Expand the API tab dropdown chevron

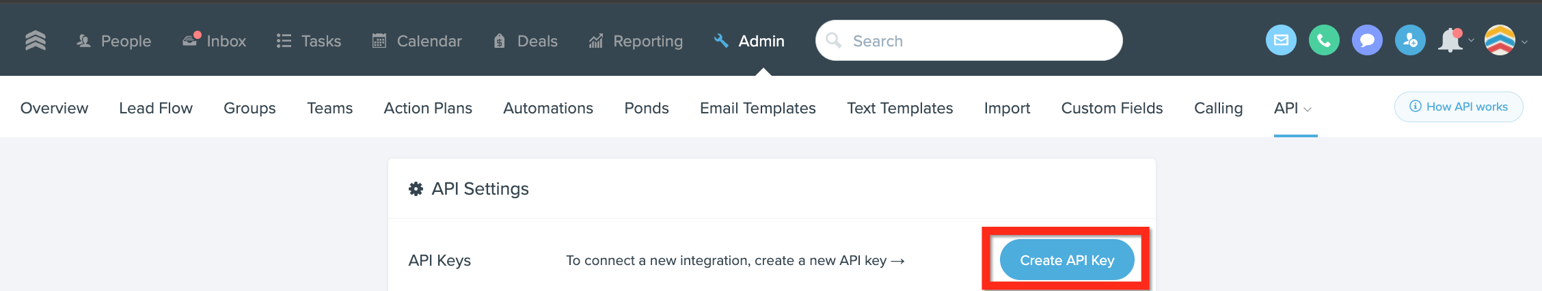[x=1308, y=109]
